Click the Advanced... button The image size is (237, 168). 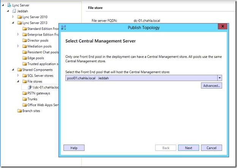pyautogui.click(x=212, y=86)
